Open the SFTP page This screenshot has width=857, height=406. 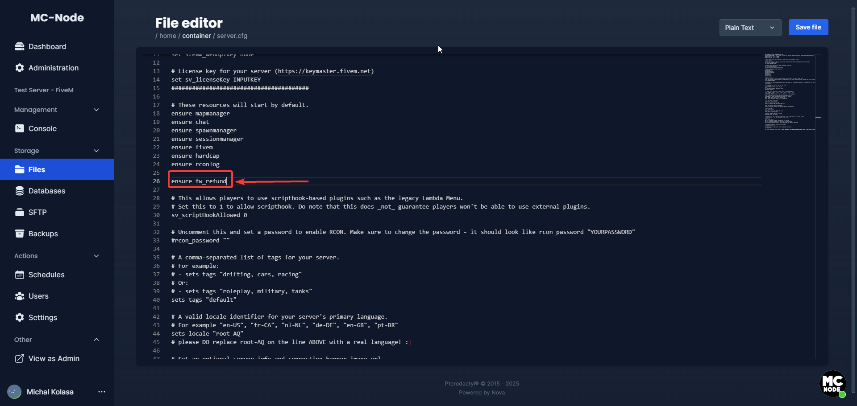tap(57, 212)
